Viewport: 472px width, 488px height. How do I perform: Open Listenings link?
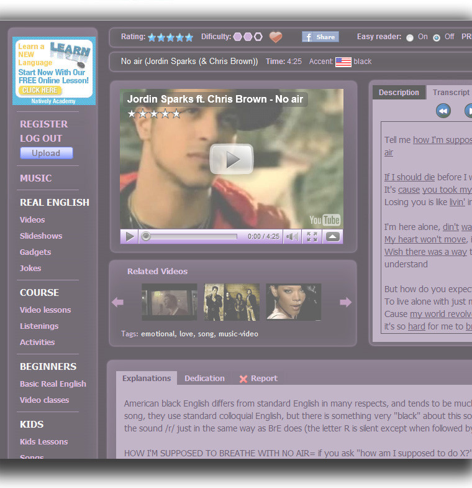click(x=39, y=326)
